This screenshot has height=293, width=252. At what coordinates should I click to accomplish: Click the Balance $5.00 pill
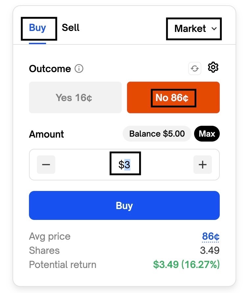[157, 134]
